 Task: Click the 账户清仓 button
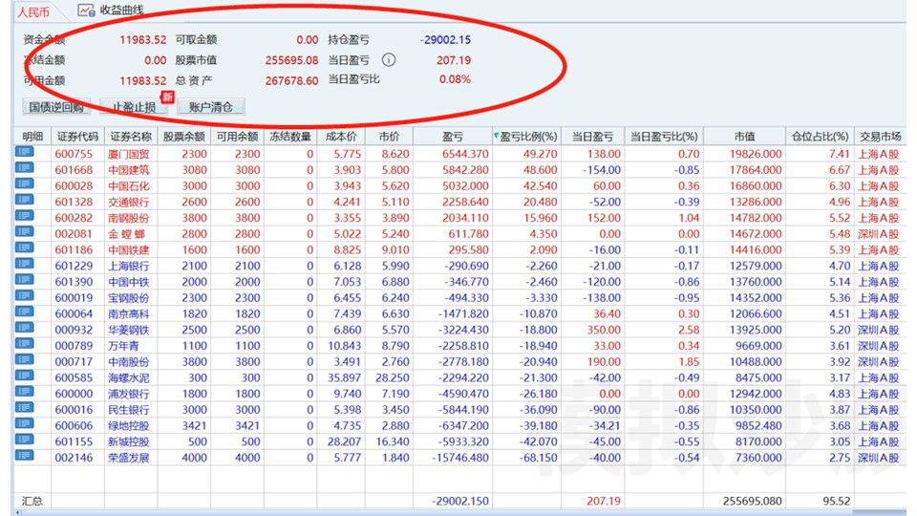(x=210, y=106)
